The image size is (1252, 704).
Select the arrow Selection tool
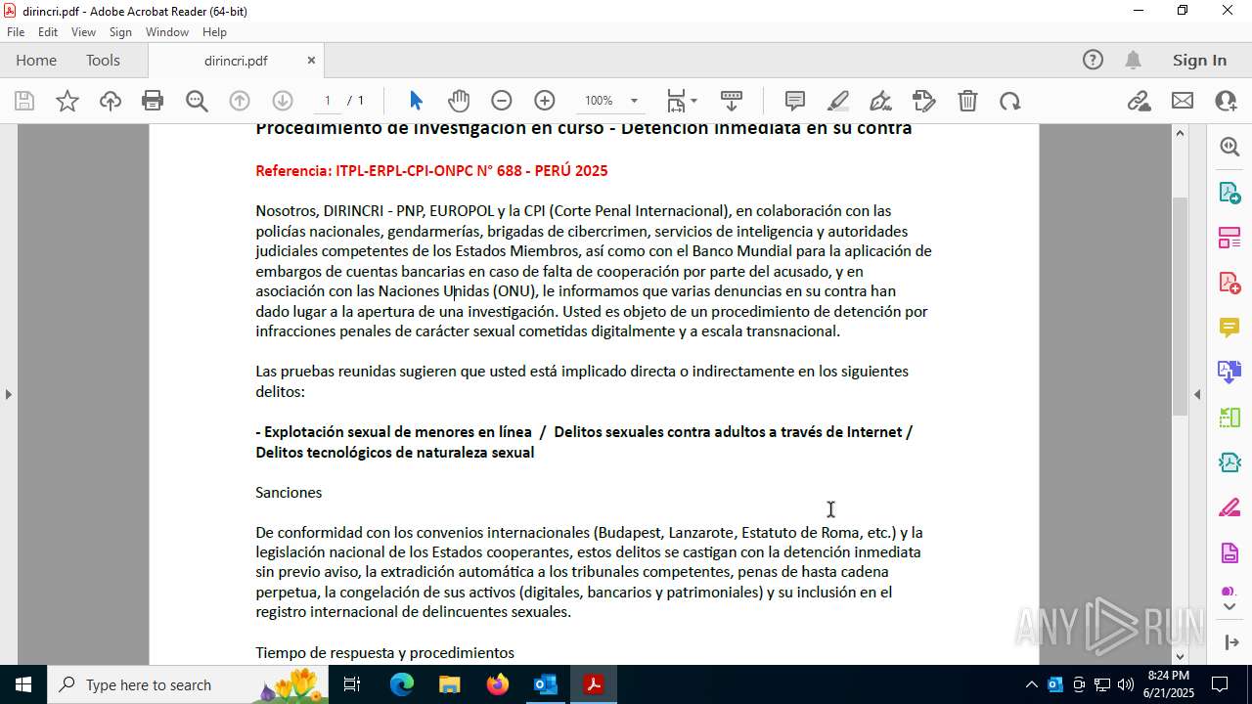[416, 101]
